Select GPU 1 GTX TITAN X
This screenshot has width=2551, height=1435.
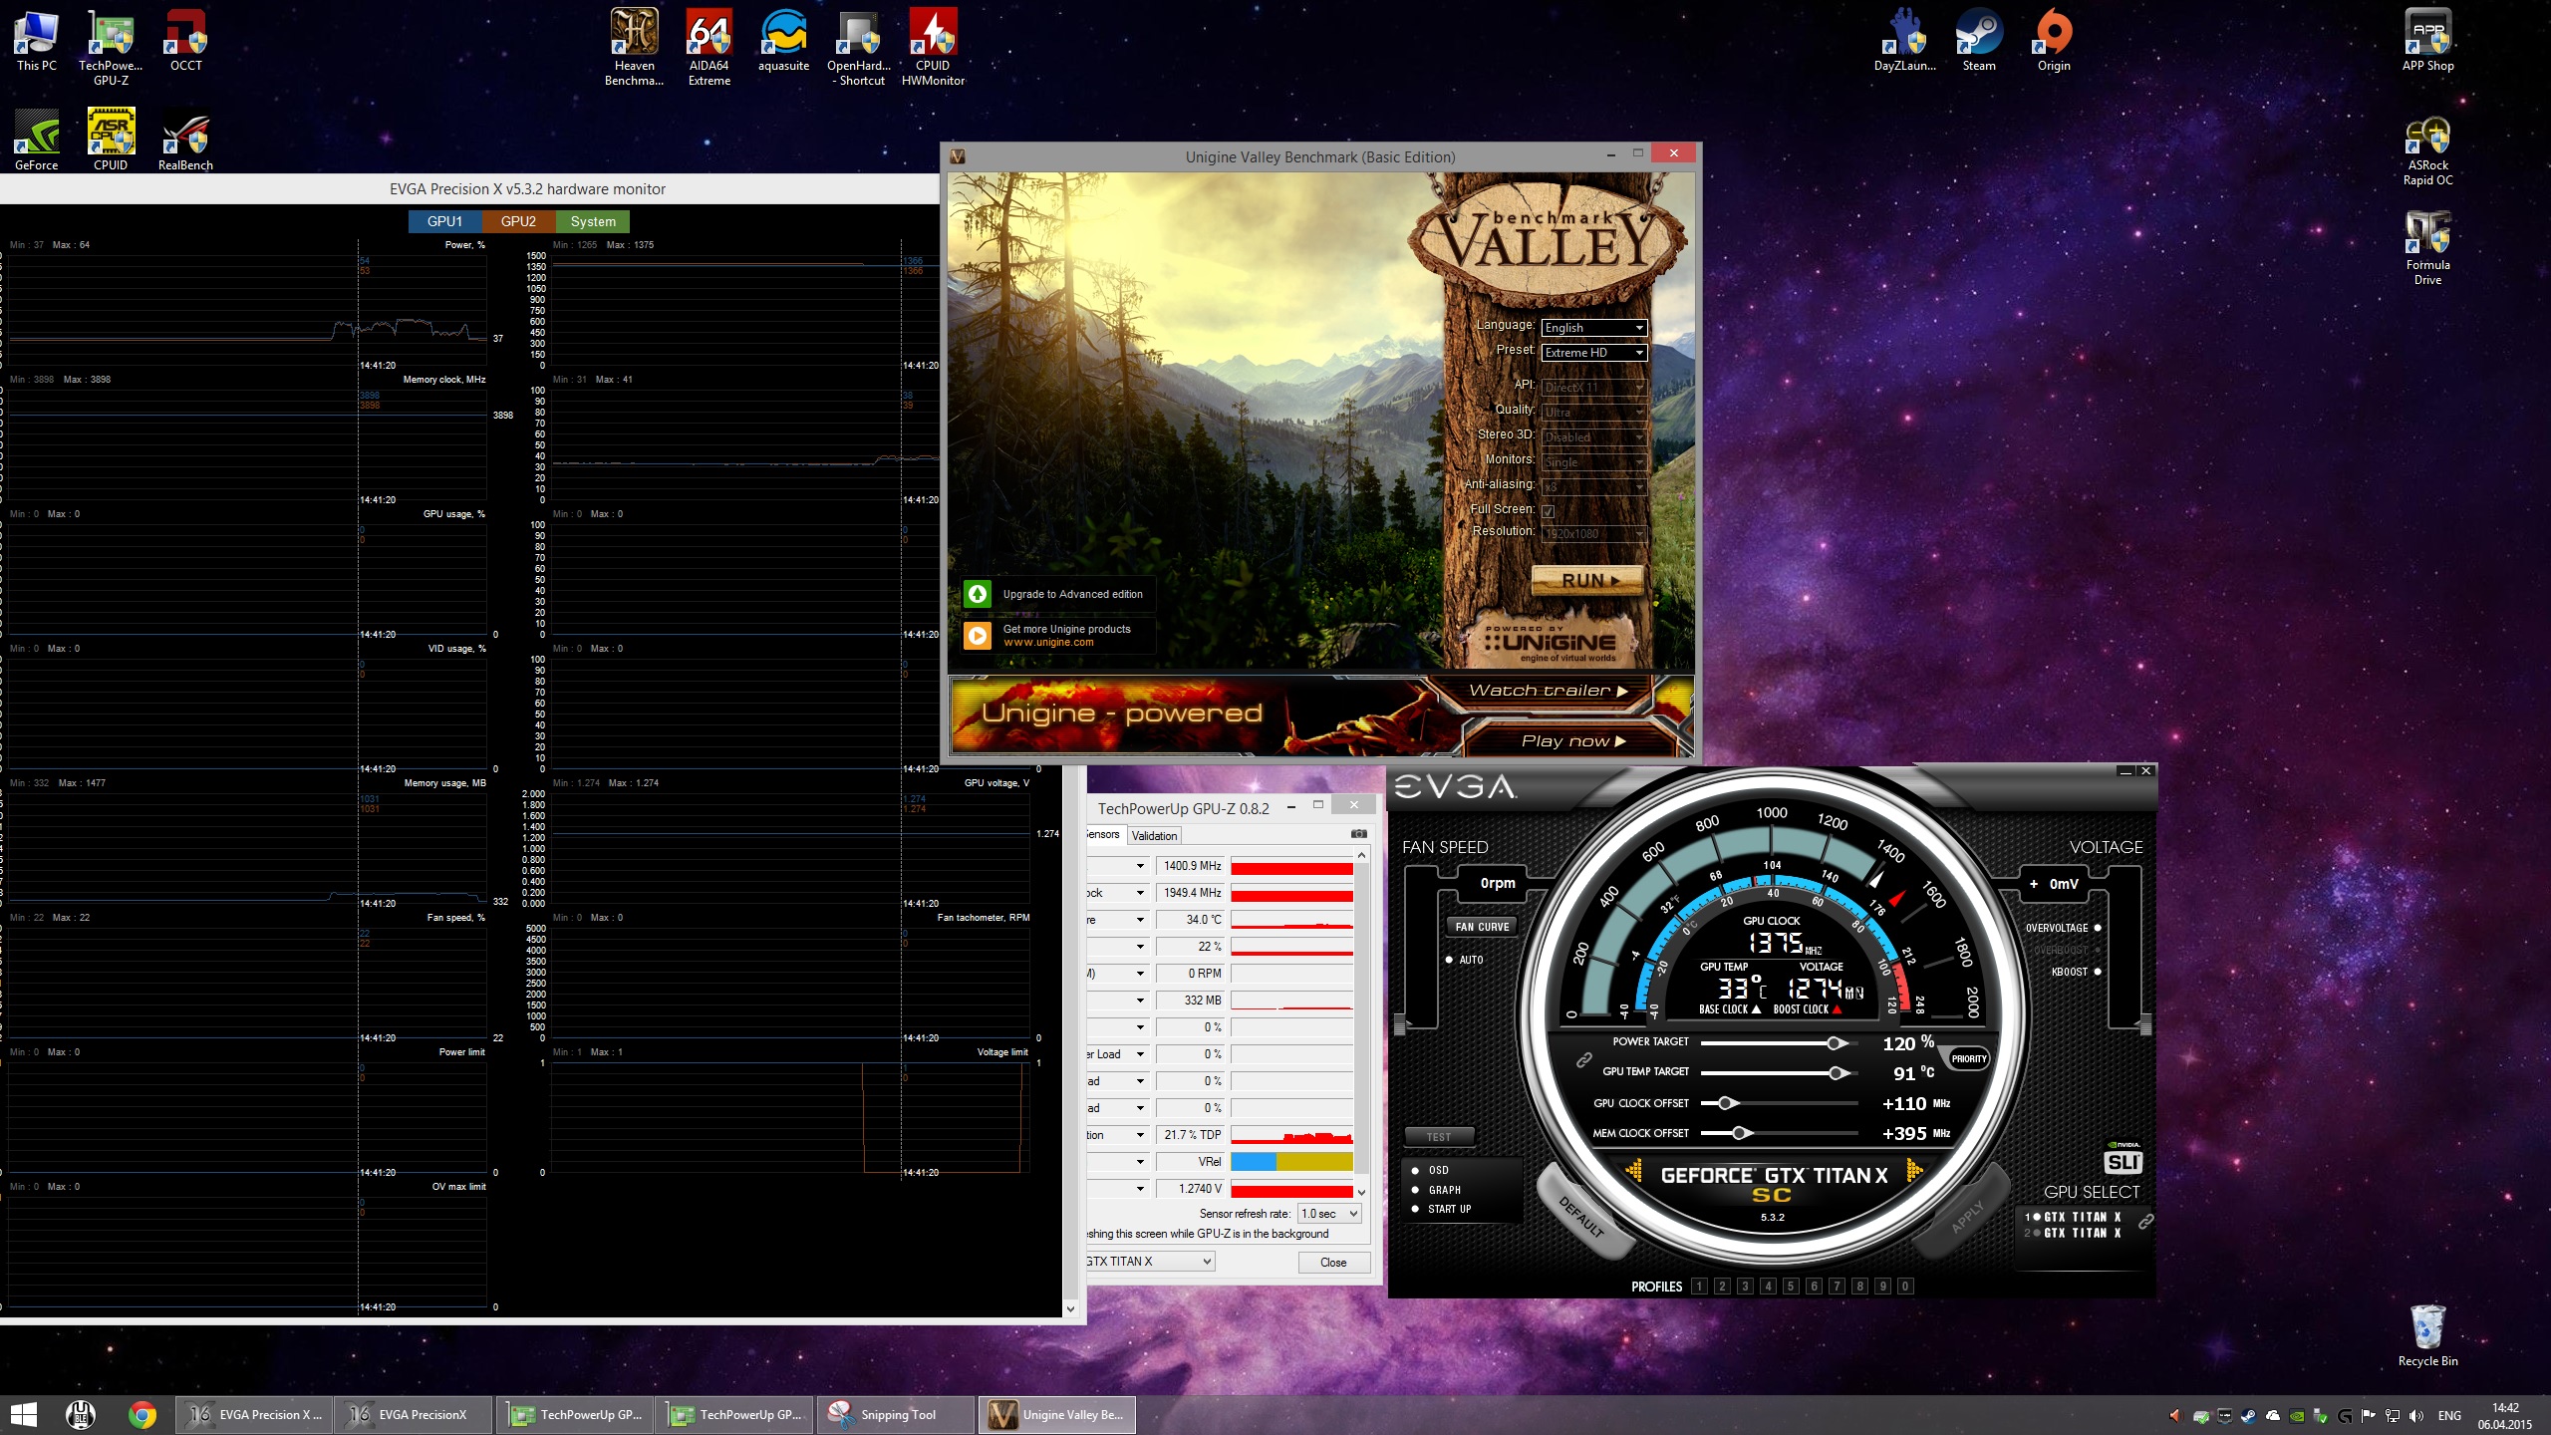[2074, 1217]
